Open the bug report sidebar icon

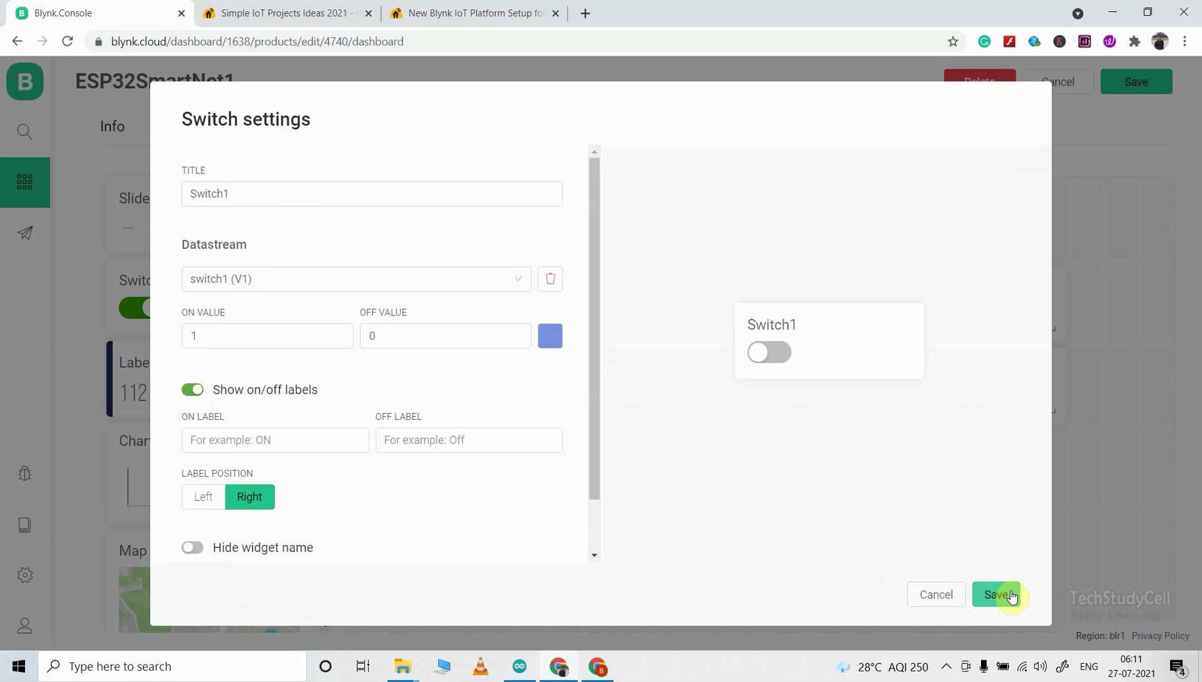pyautogui.click(x=24, y=474)
